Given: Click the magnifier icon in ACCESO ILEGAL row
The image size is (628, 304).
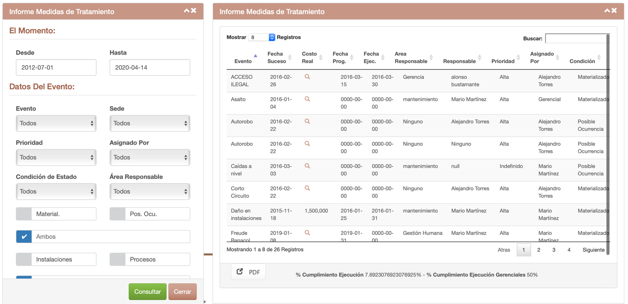Looking at the screenshot, I should point(307,77).
